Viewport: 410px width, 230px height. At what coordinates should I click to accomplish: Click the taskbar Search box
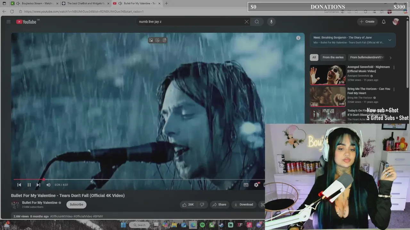(140, 225)
